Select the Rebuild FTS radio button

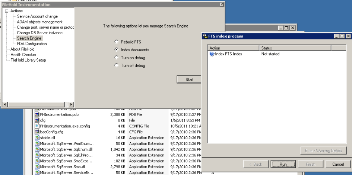116,42
